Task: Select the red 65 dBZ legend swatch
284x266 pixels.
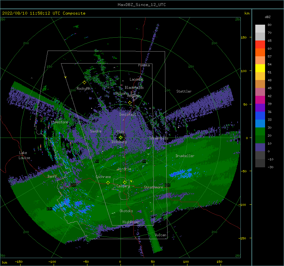Action: click(x=260, y=45)
